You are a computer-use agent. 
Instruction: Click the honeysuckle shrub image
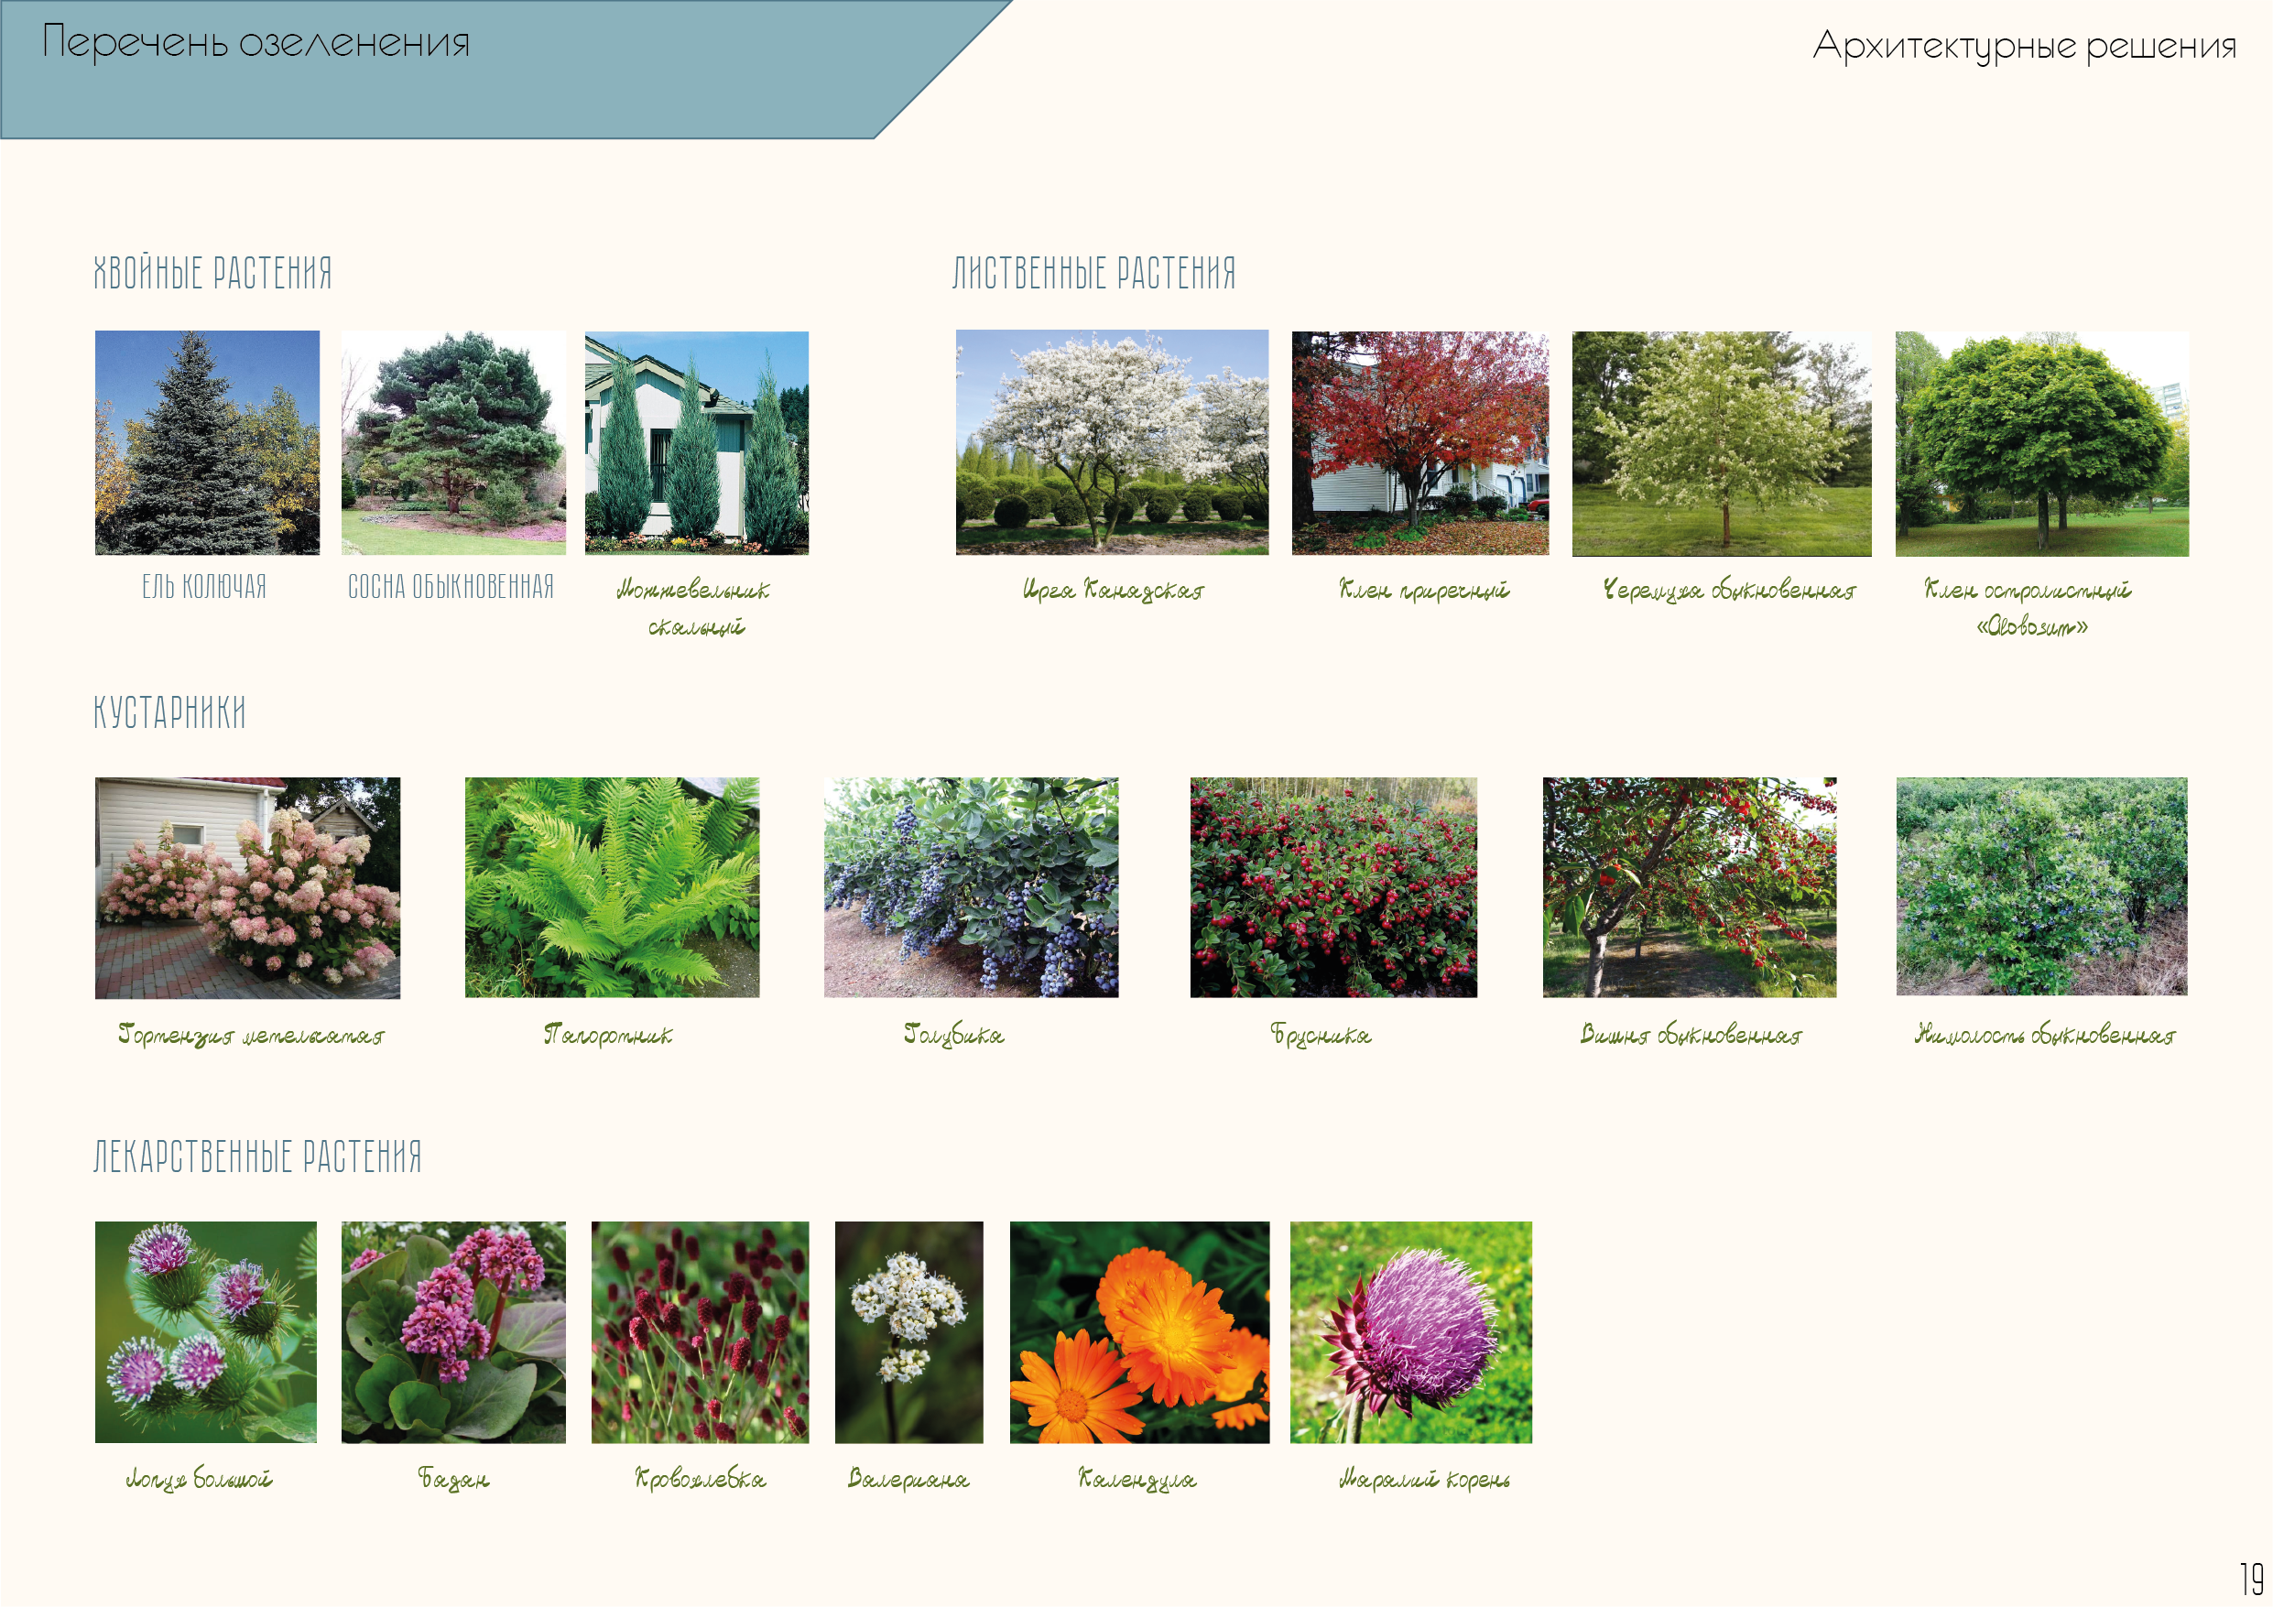[x=2040, y=886]
